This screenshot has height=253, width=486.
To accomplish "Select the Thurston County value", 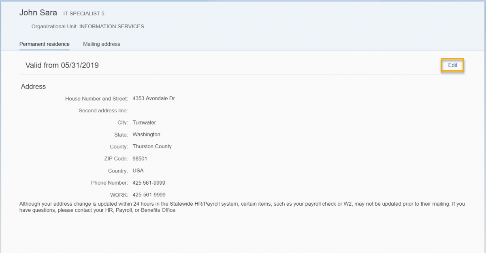I will 152,146.
